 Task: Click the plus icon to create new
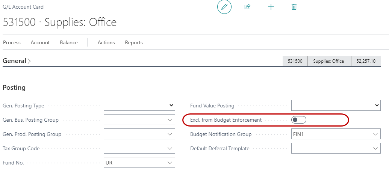271,7
